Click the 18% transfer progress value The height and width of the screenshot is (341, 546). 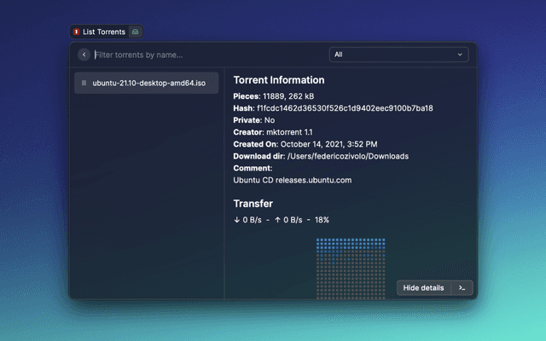[322, 220]
